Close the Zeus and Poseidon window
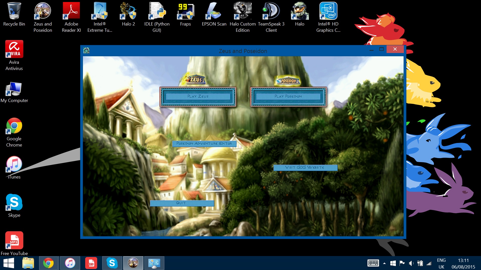This screenshot has height=270, width=481. 395,49
